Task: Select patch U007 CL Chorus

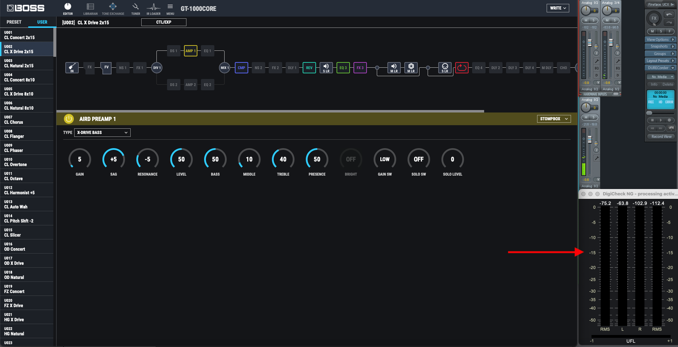Action: click(x=27, y=120)
